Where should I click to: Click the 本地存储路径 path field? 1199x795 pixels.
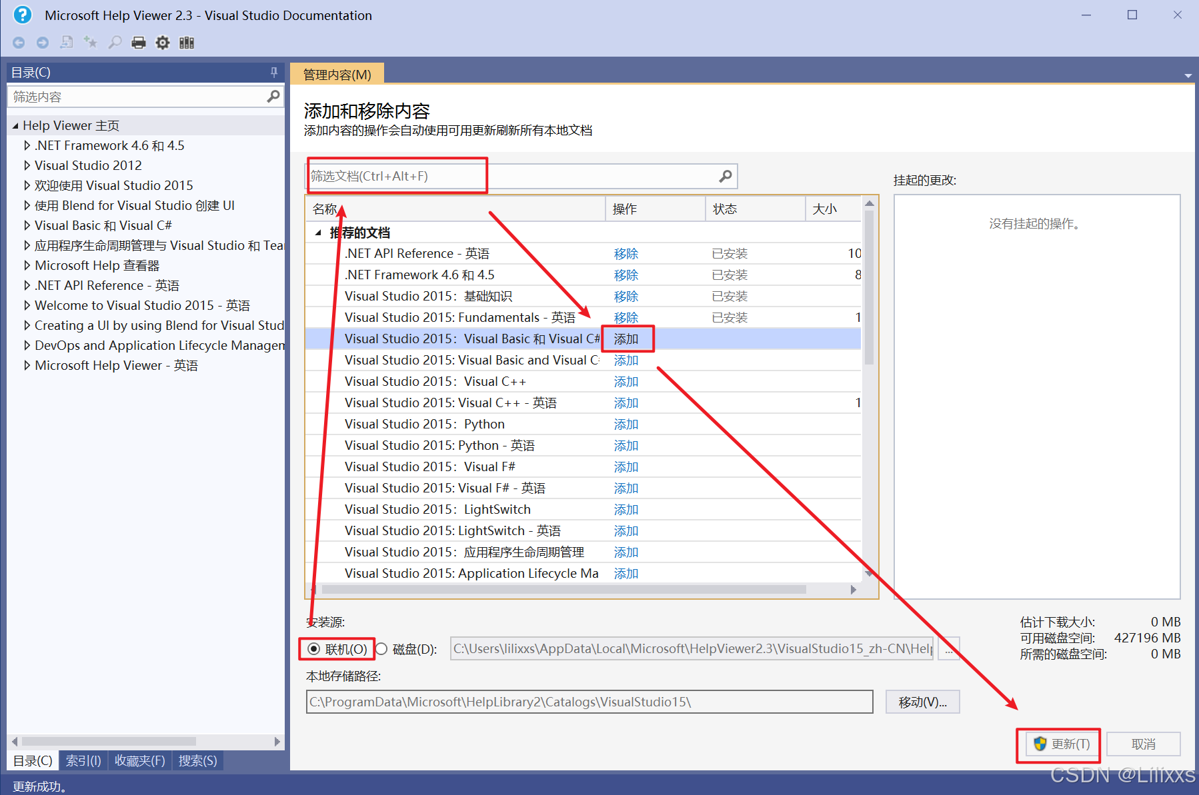coord(589,702)
